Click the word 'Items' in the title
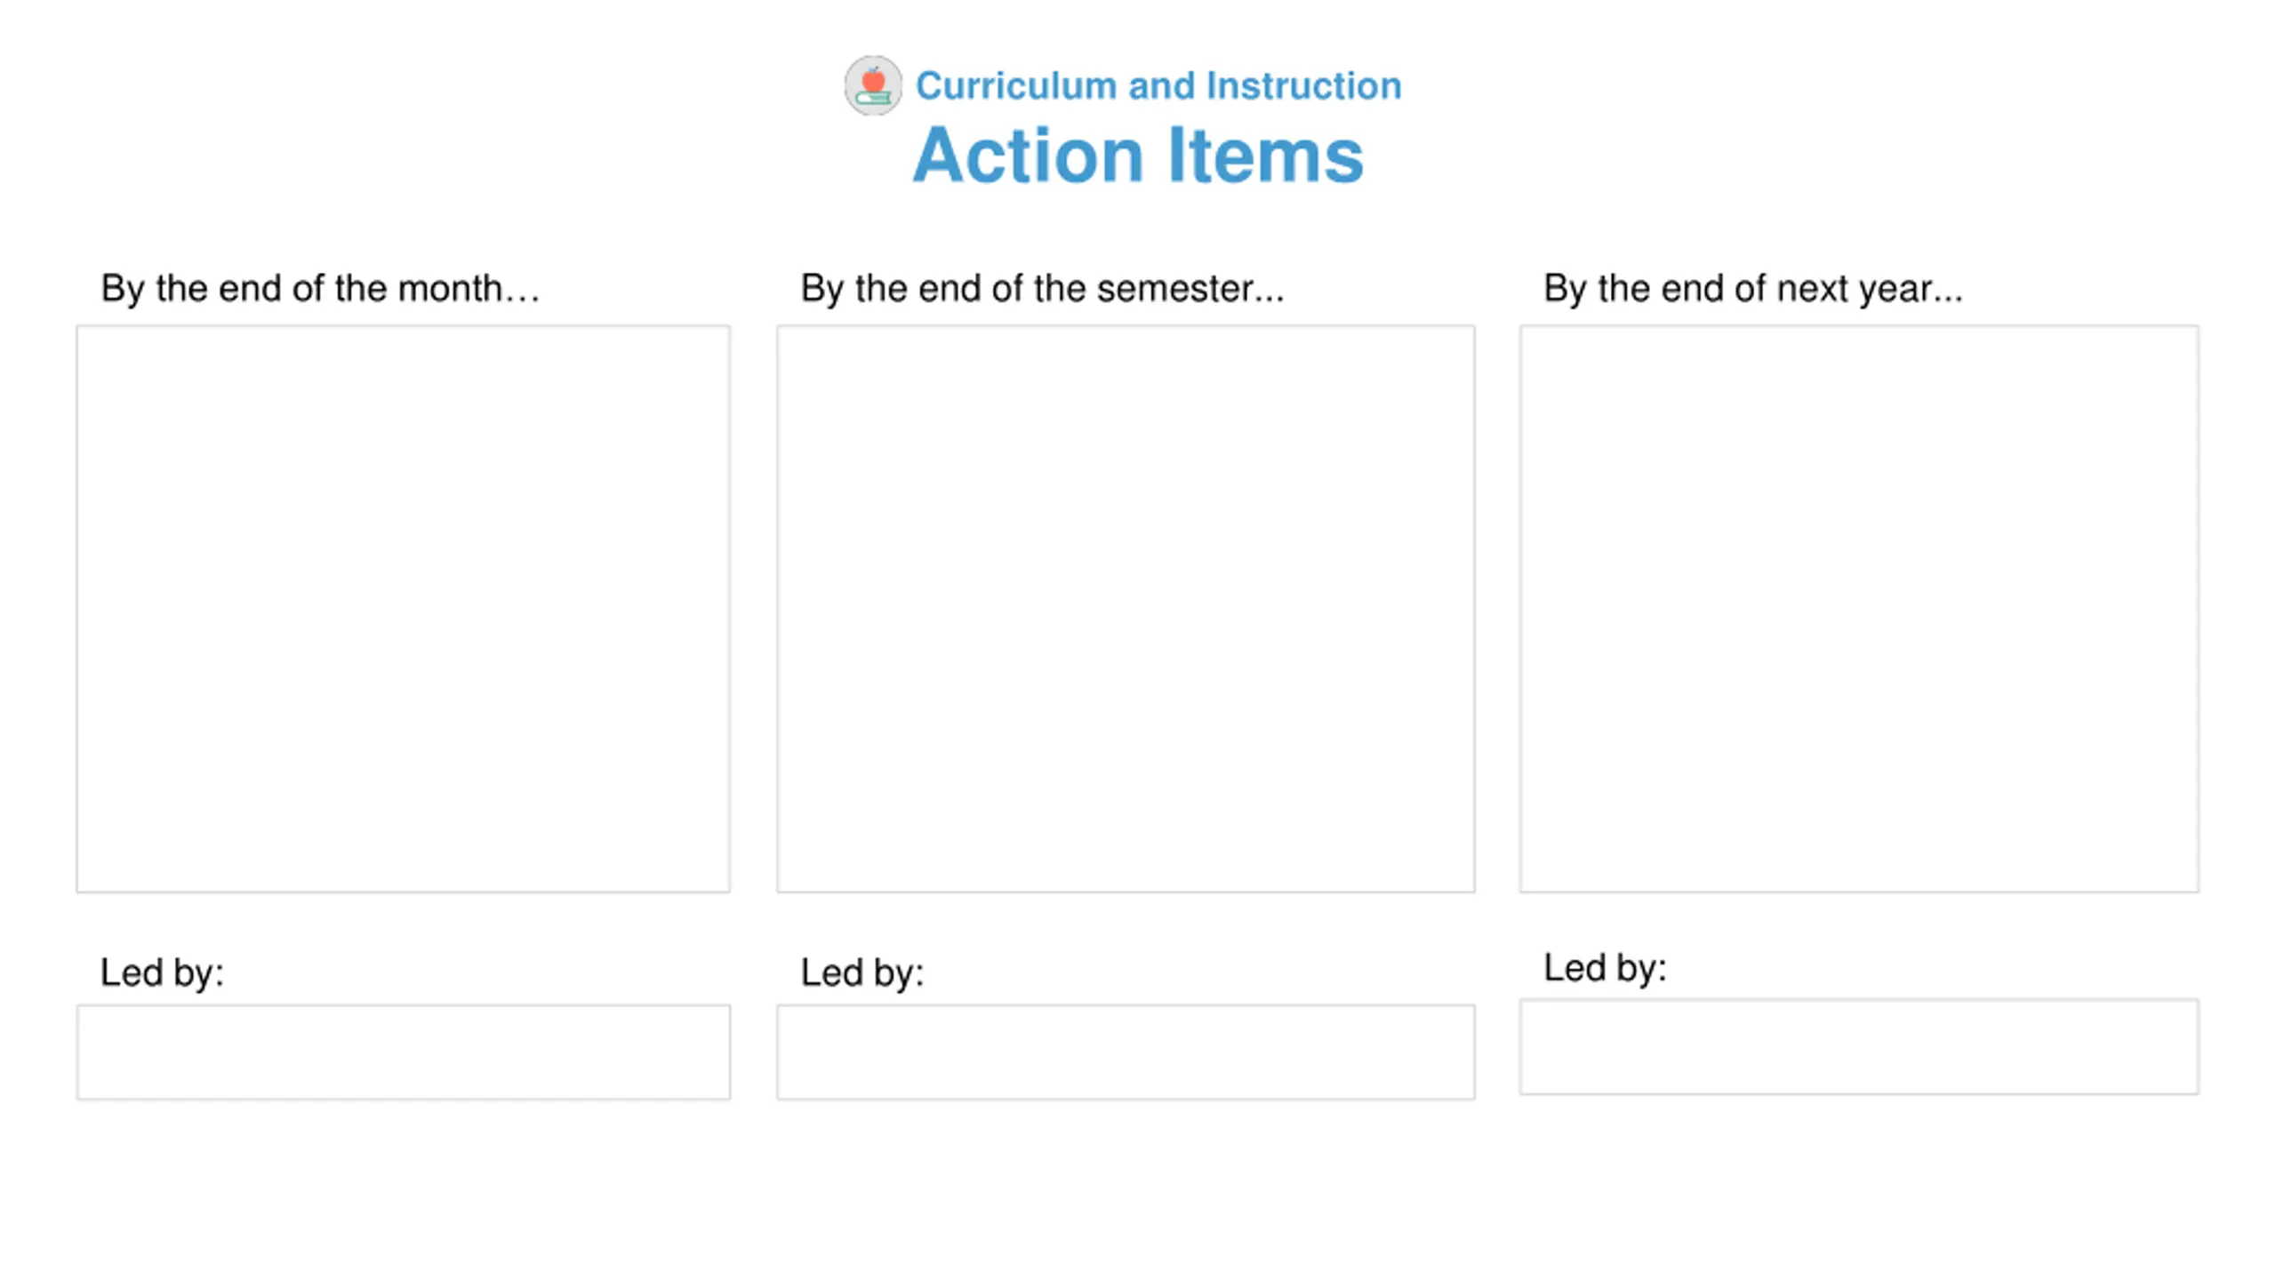Screen dimensions: 2276x1280 (x=1266, y=155)
